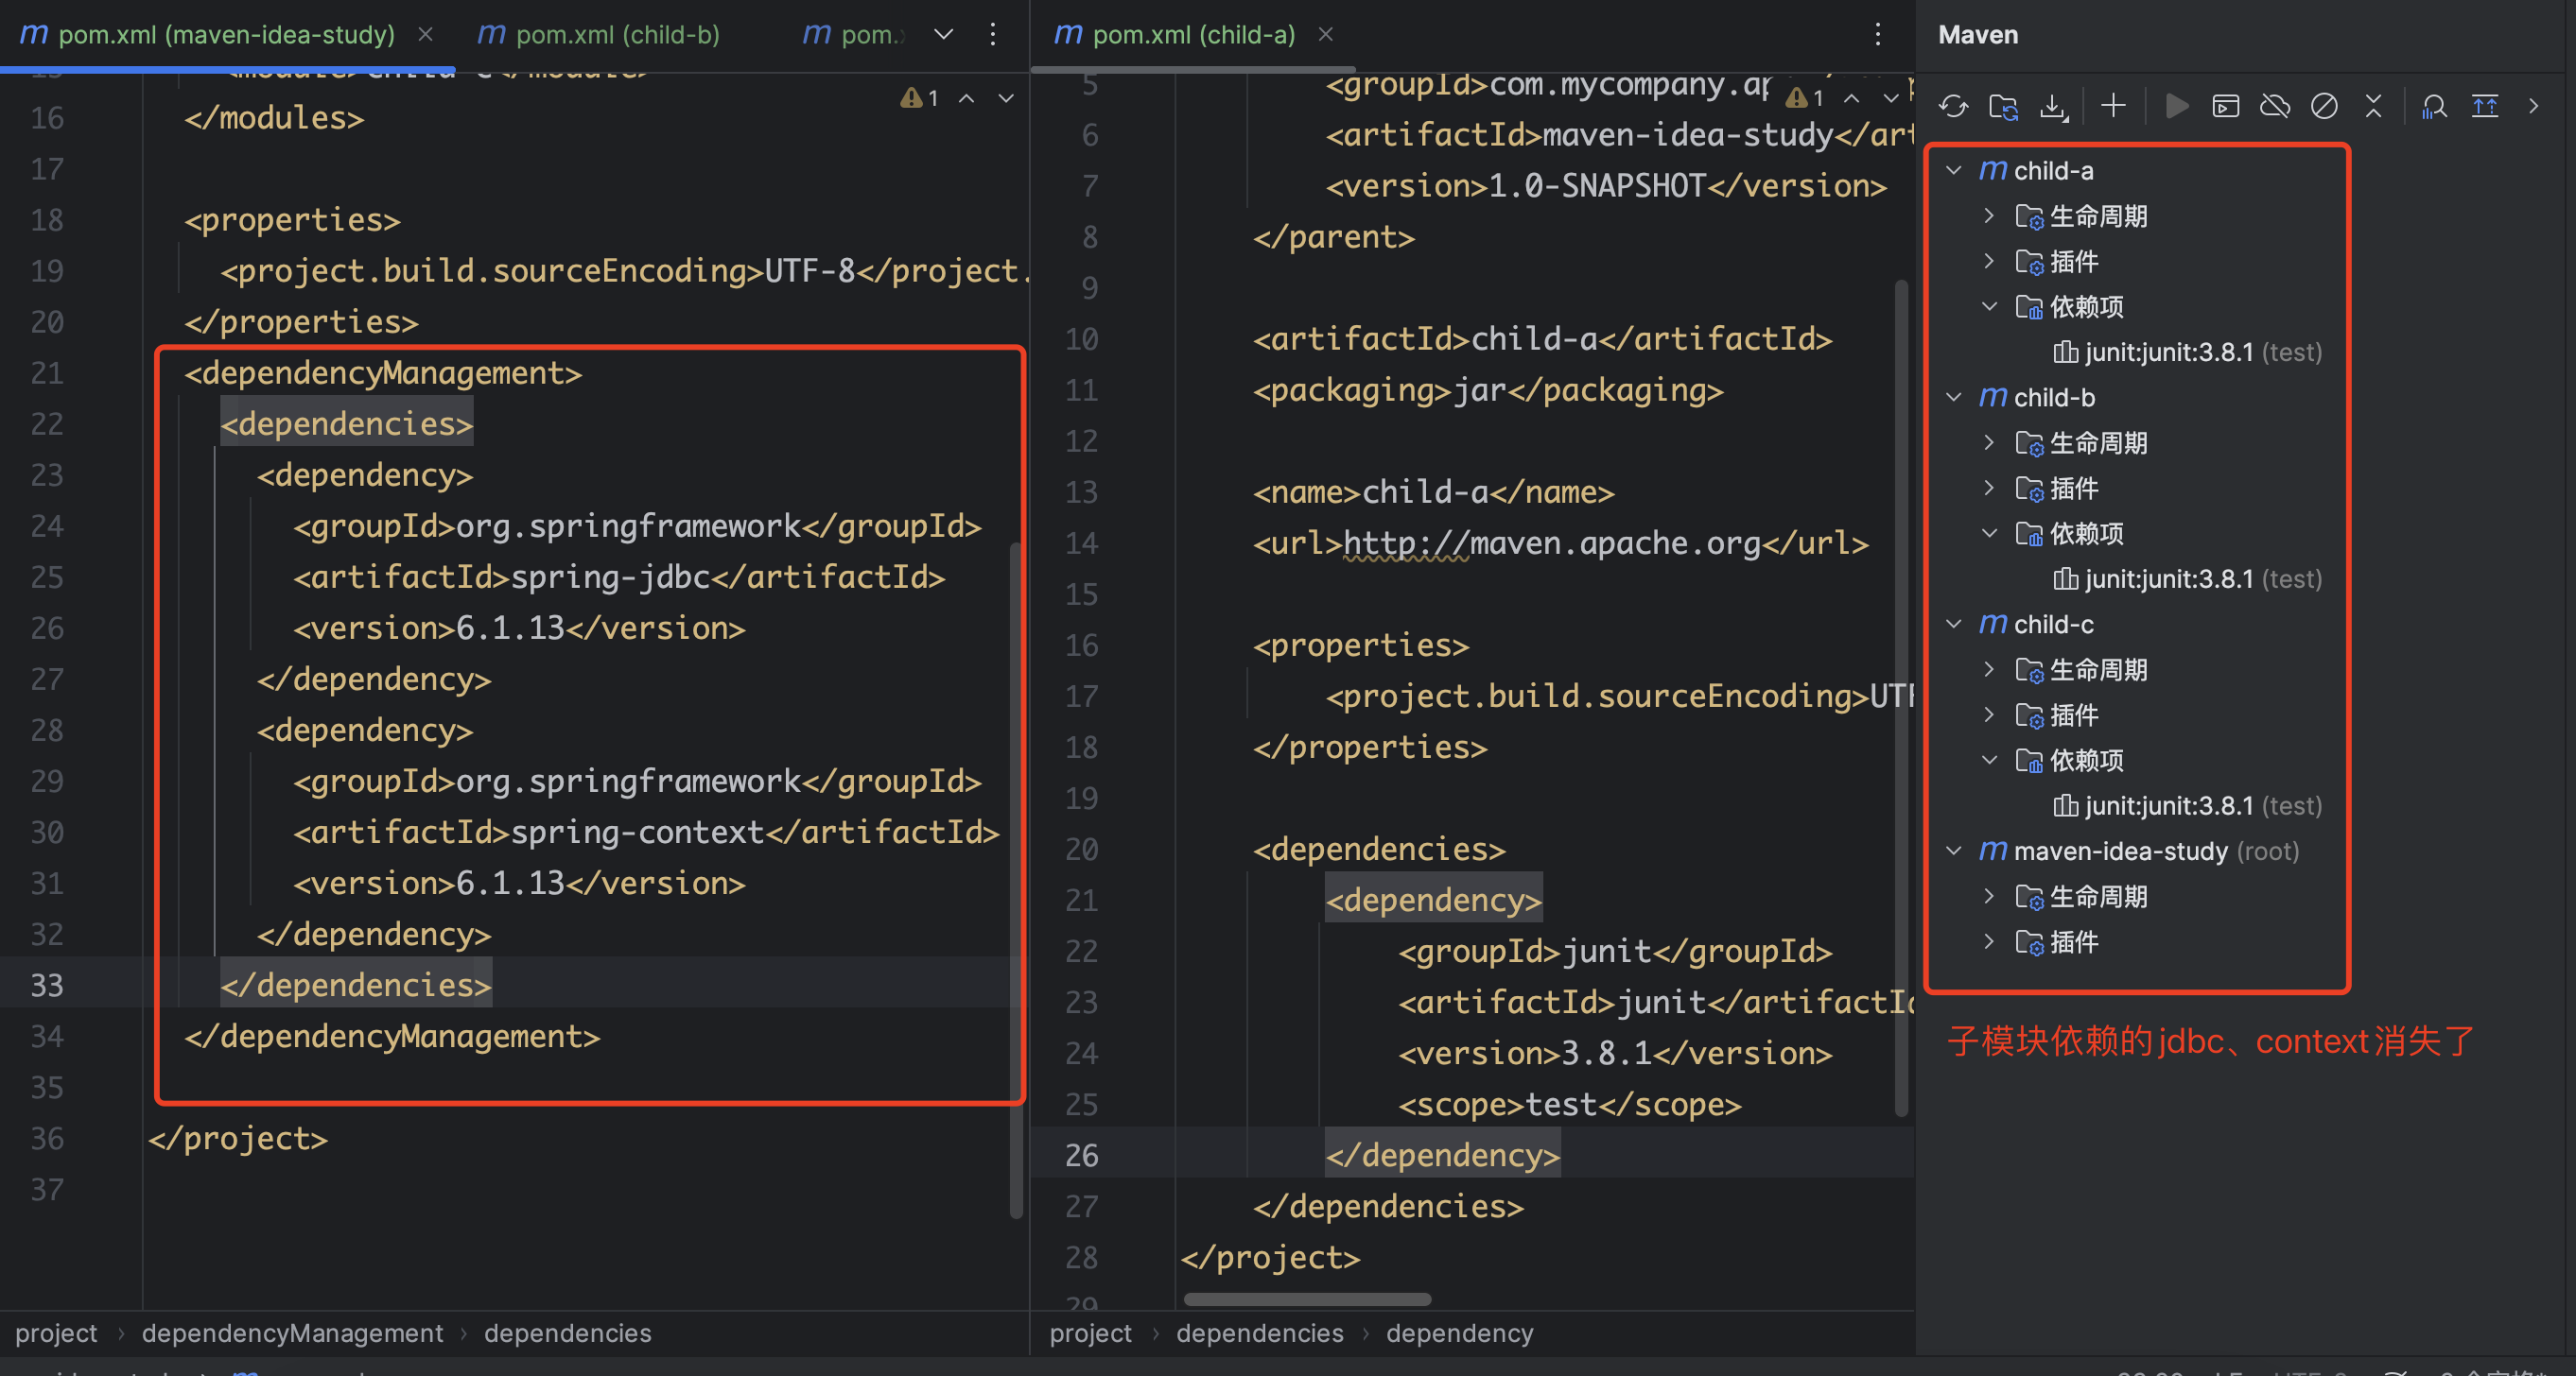2576x1376 pixels.
Task: Select junit:junit:3.8.1 dependency under child-a
Action: tap(2168, 353)
